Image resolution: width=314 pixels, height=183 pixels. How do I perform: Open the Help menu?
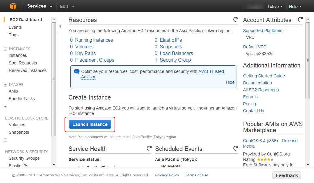coord(295,6)
